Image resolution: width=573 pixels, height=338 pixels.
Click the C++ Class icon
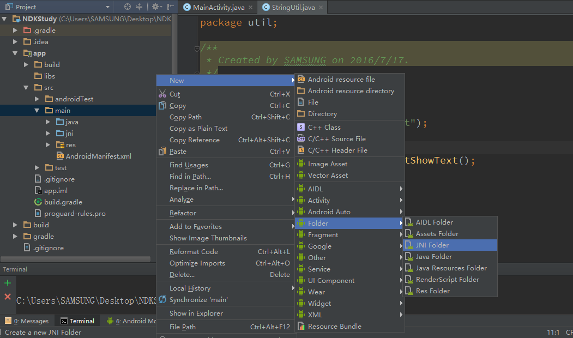(x=301, y=127)
